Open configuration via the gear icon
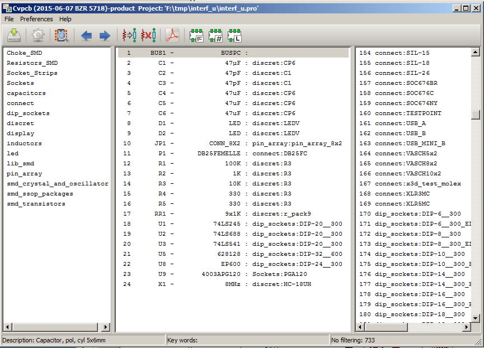Screen dimensions: 484x348 37,36
